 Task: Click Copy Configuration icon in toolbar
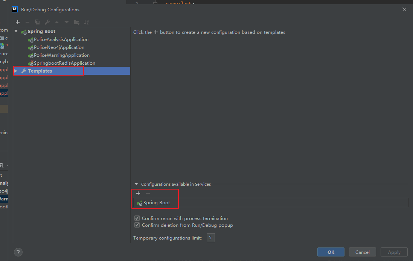(x=37, y=22)
